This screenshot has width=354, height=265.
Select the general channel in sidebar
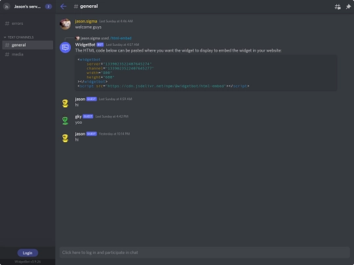coord(28,45)
